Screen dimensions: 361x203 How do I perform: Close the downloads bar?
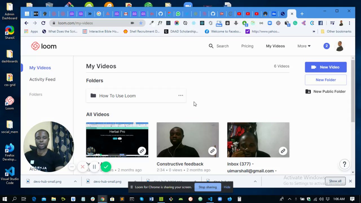tap(350, 181)
